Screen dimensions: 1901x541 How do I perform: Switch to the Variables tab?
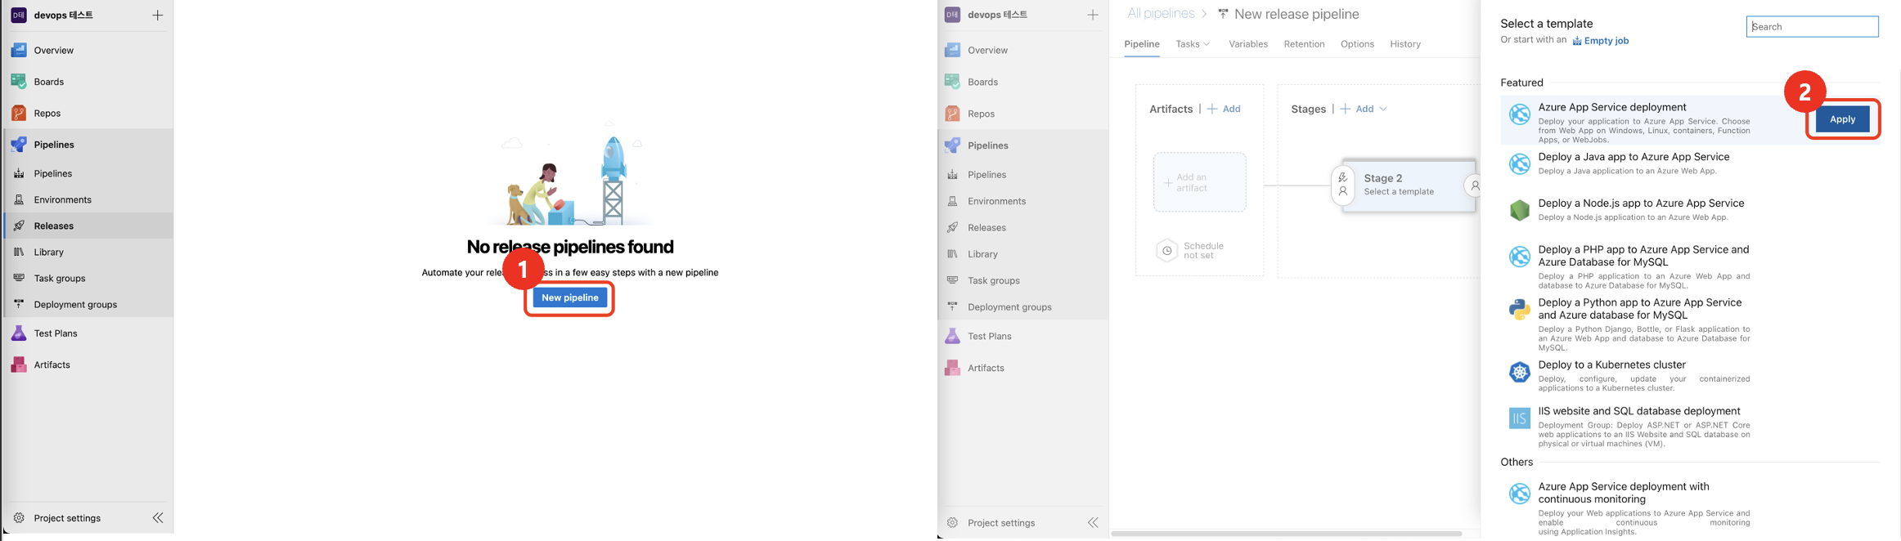click(1248, 44)
